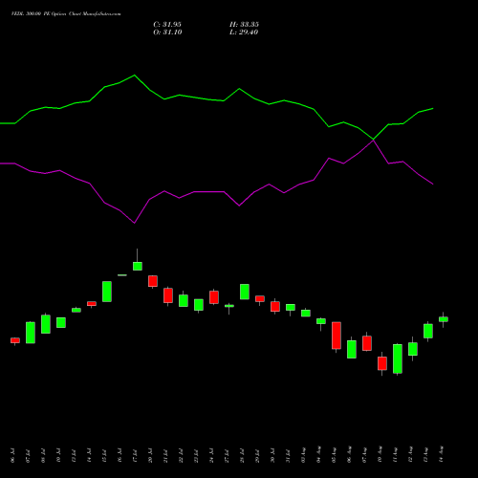Screen dimensions: 478x478
Task: Click the low value L: 29.40
Action: (244, 33)
